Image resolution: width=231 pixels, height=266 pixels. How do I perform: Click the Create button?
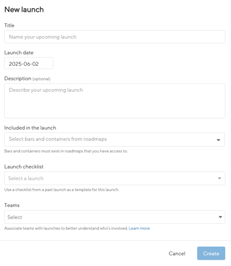[211, 254]
